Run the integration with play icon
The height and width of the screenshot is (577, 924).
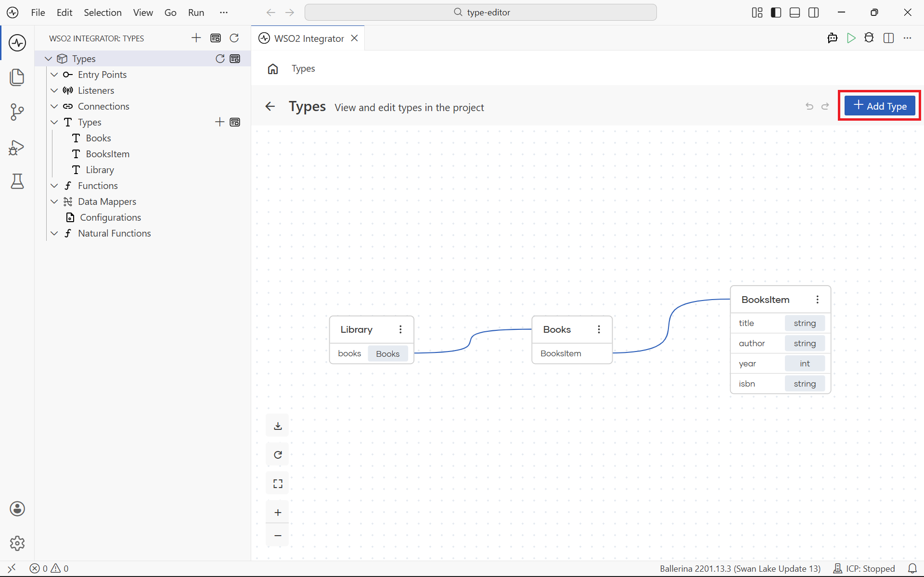point(851,38)
